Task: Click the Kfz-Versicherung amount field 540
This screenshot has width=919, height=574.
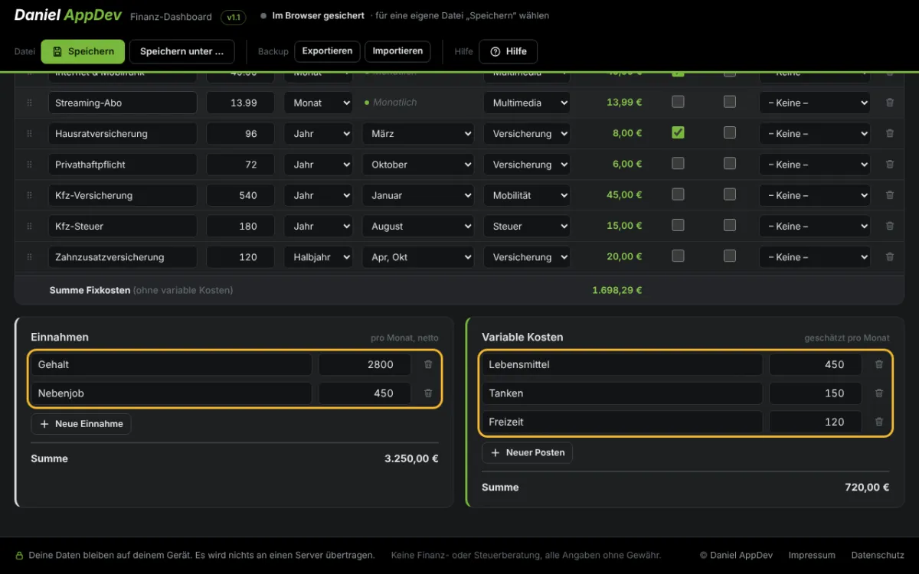Action: coord(240,195)
